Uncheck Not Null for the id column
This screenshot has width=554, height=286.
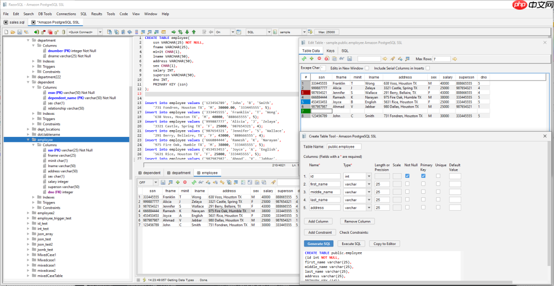tap(407, 176)
